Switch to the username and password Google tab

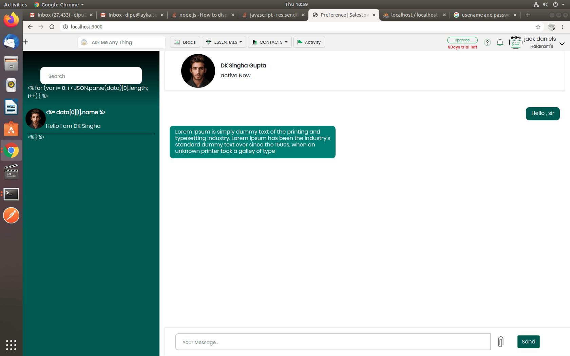coord(485,15)
